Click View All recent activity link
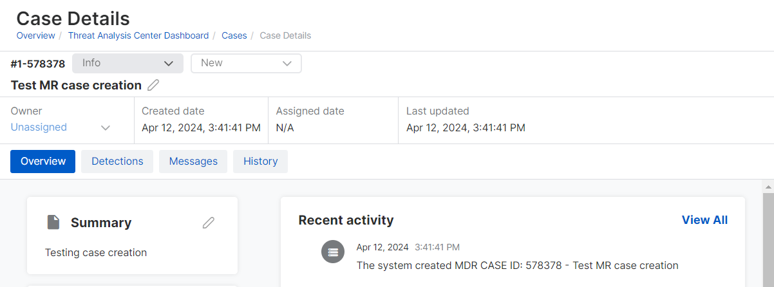Viewport: 774px width, 287px height. point(704,220)
